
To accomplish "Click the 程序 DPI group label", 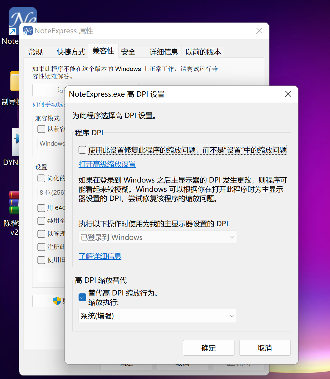I will 89,133.
